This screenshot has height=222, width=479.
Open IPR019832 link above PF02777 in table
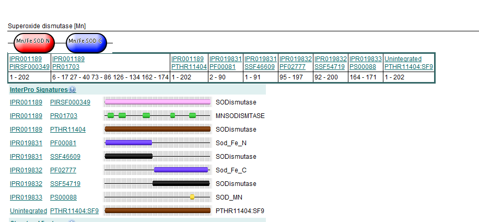click(296, 59)
